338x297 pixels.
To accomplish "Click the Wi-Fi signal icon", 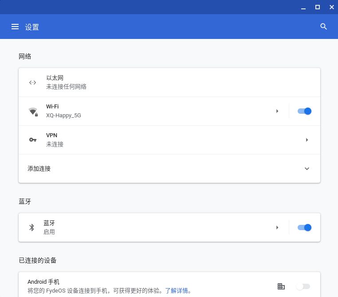I will [x=33, y=112].
